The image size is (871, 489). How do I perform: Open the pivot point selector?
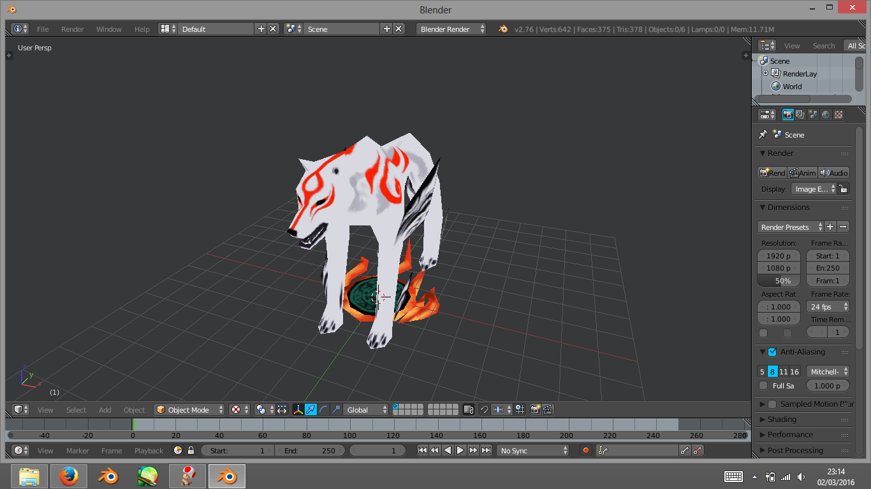pyautogui.click(x=264, y=409)
